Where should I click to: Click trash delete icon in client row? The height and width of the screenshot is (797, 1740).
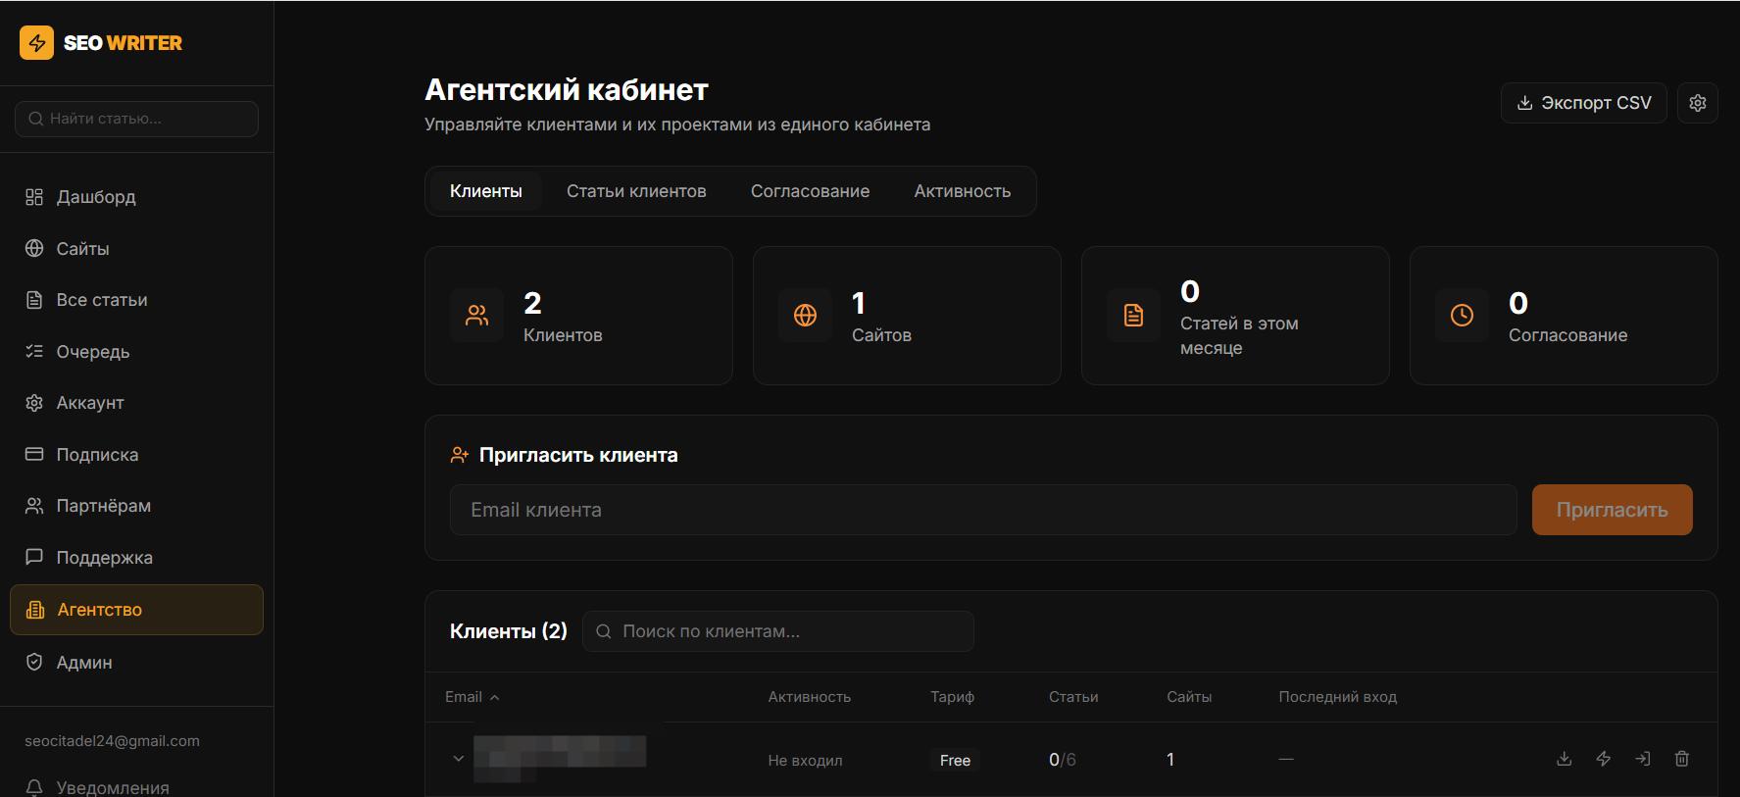[x=1682, y=759]
